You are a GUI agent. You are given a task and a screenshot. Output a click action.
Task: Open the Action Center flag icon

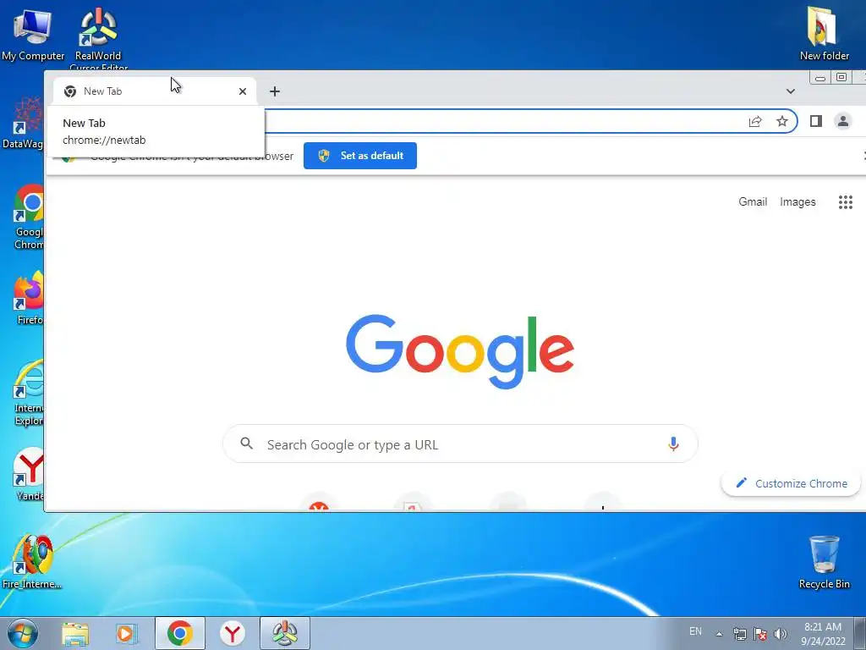click(x=760, y=634)
